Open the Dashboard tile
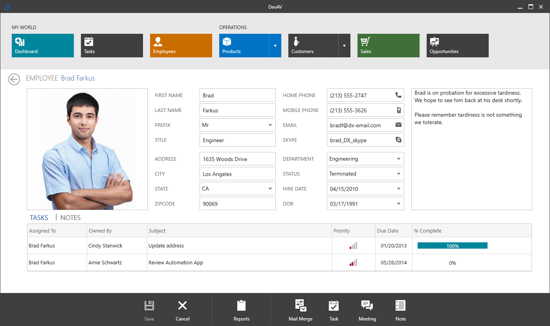 tap(42, 46)
